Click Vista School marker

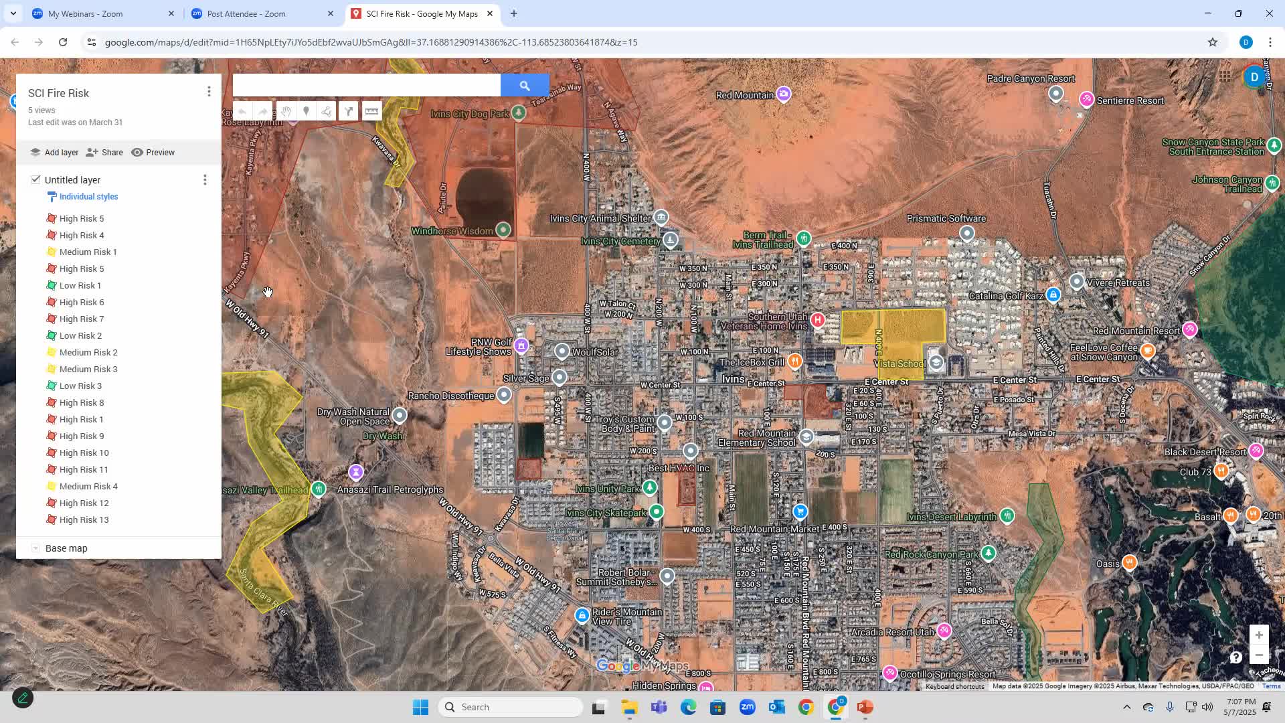click(x=936, y=363)
